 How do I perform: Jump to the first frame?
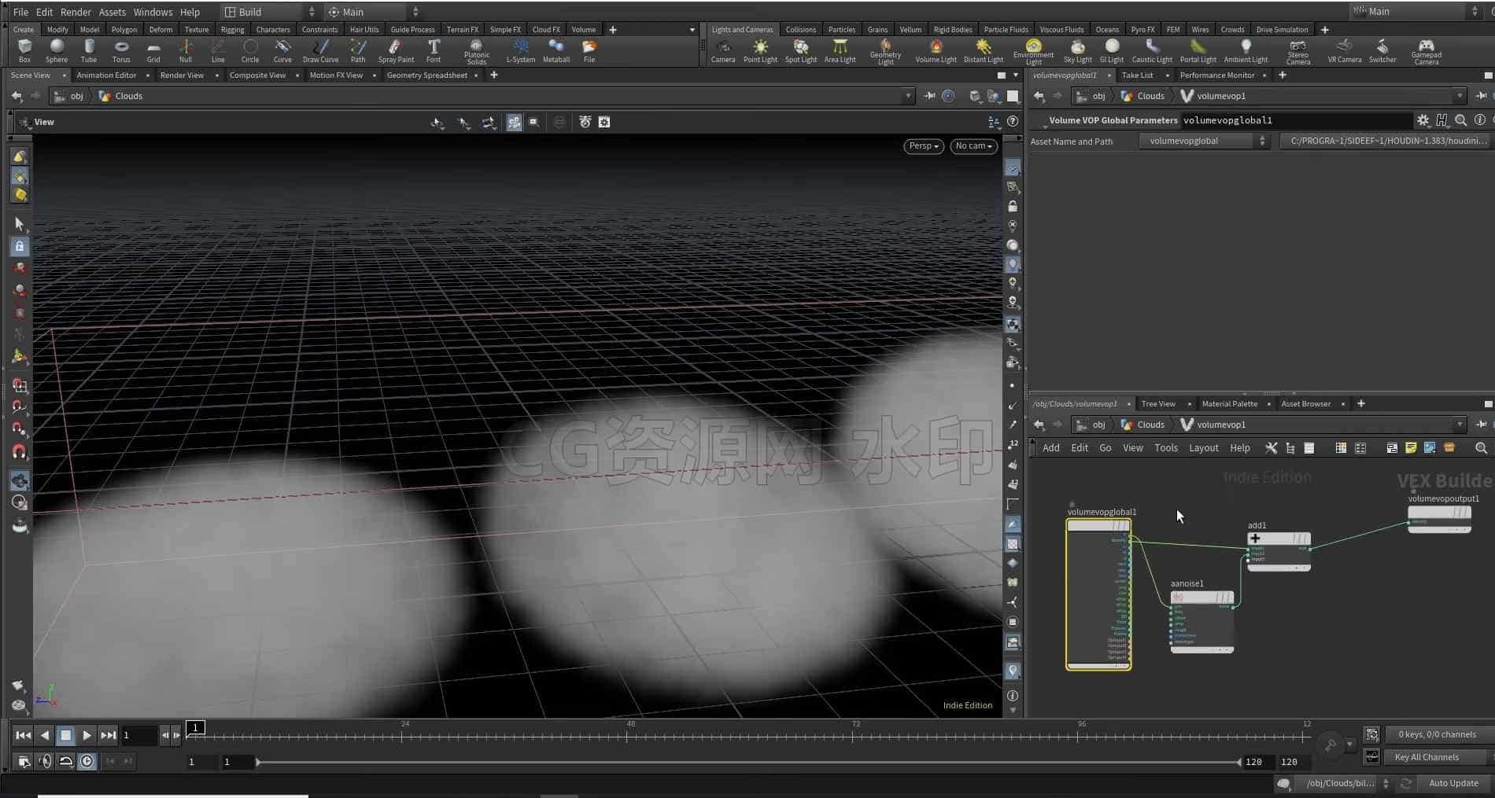click(x=23, y=736)
